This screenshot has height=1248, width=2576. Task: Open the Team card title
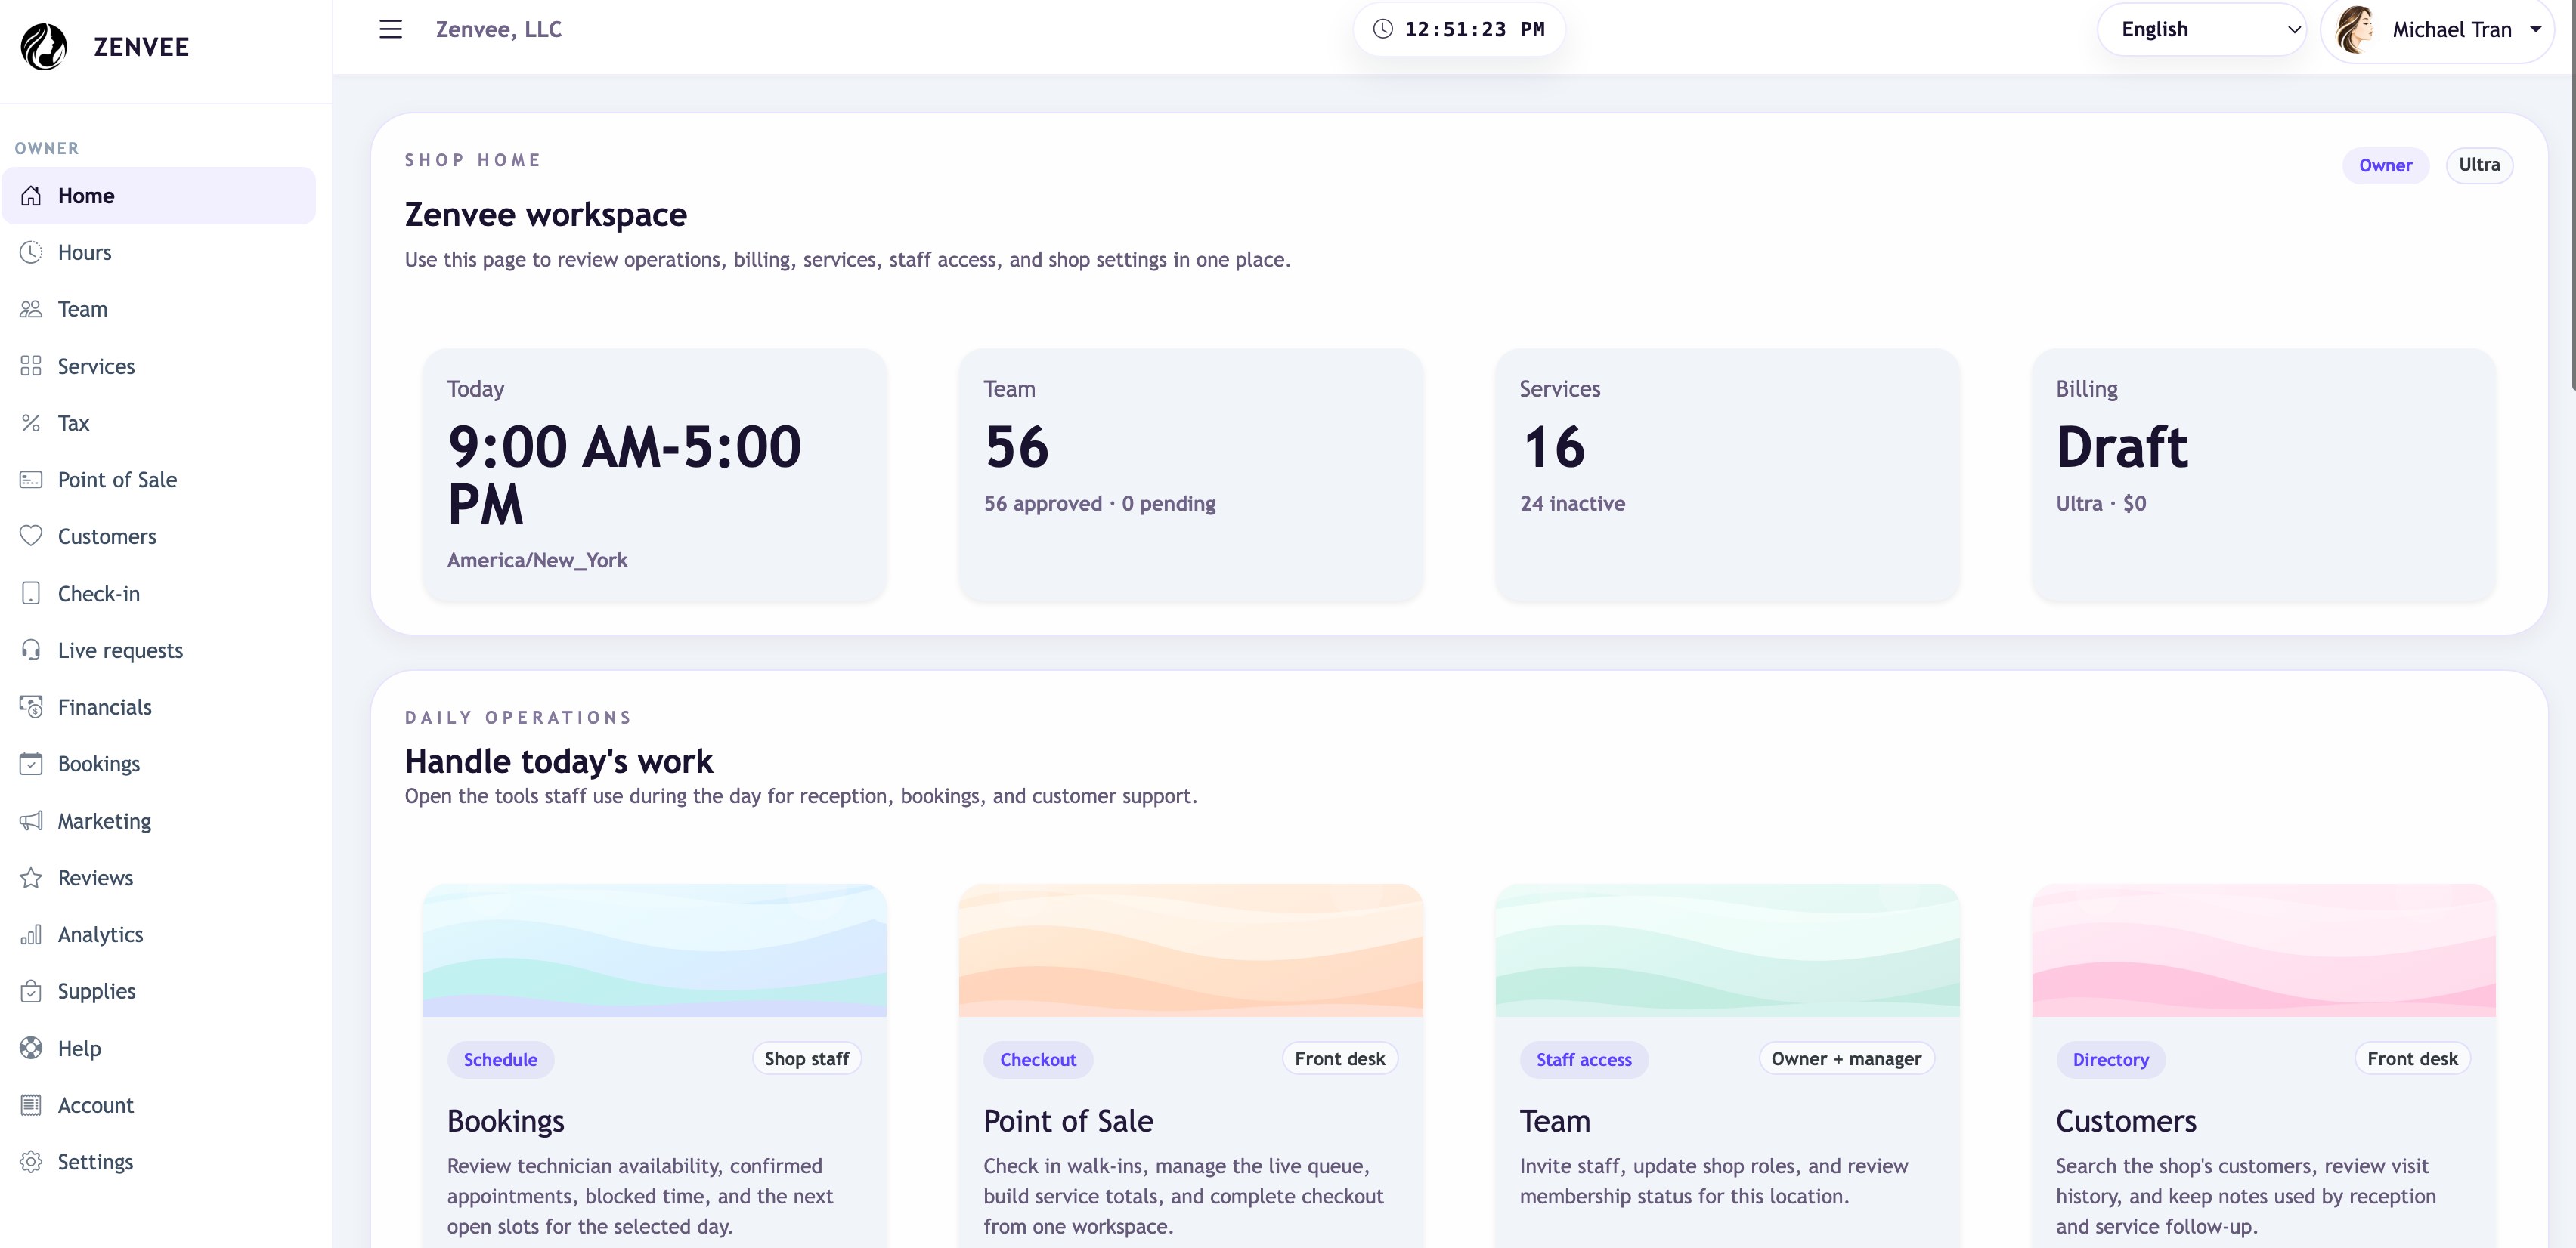tap(1555, 1121)
